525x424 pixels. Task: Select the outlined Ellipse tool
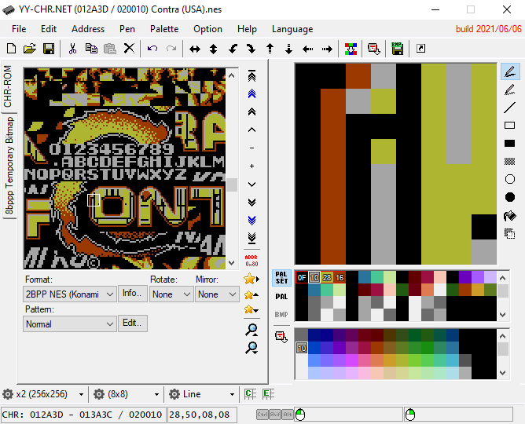510,180
